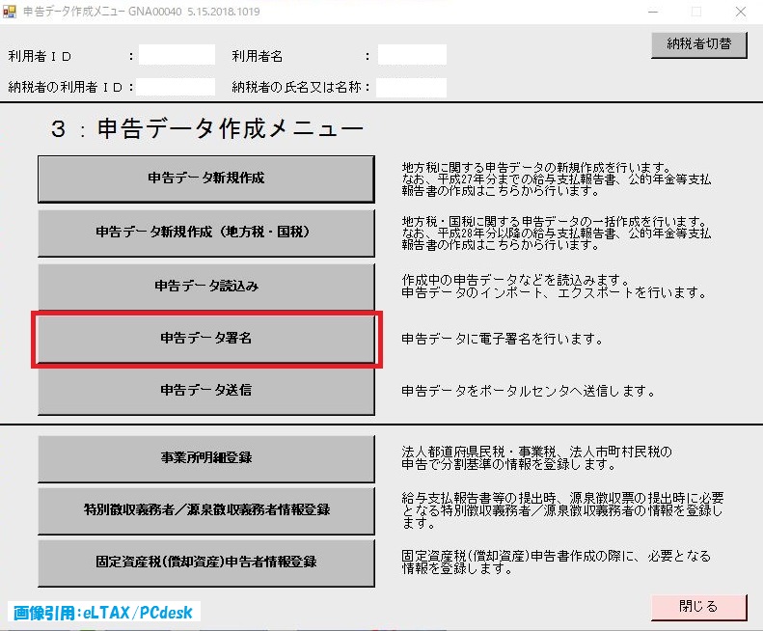Viewport: 763px width, 631px height.
Task: Click the 利用者ＩＤ field
Action: (177, 55)
